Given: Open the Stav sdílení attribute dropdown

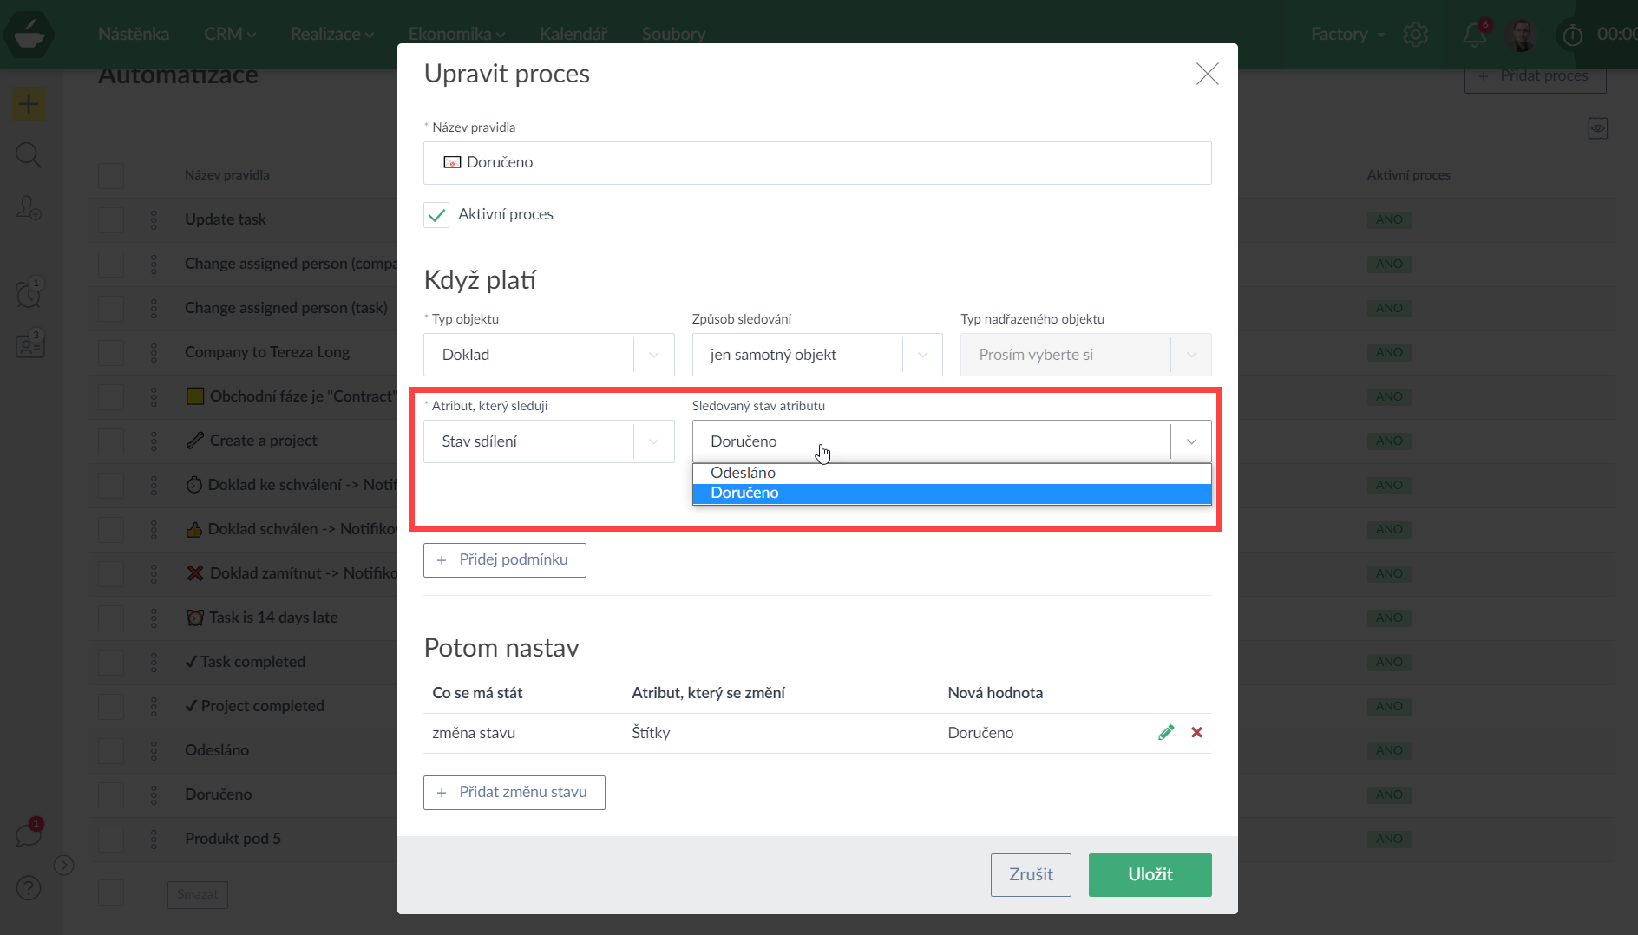Looking at the screenshot, I should [548, 441].
